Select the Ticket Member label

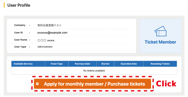click(160, 42)
